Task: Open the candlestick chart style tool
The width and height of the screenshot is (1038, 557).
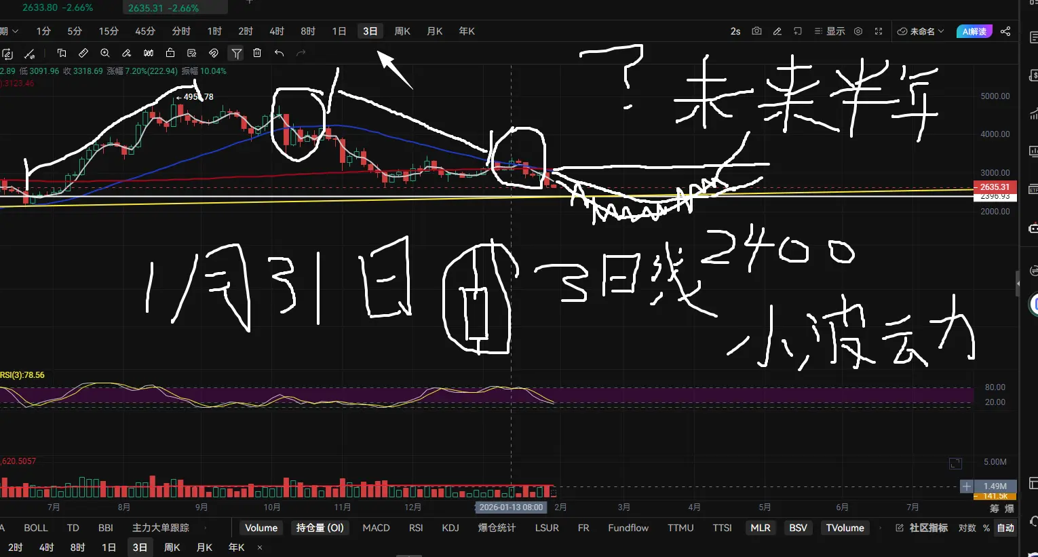Action: pos(149,53)
